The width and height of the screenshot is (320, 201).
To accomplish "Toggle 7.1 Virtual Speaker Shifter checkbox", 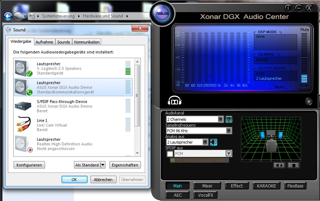I will (x=173, y=160).
